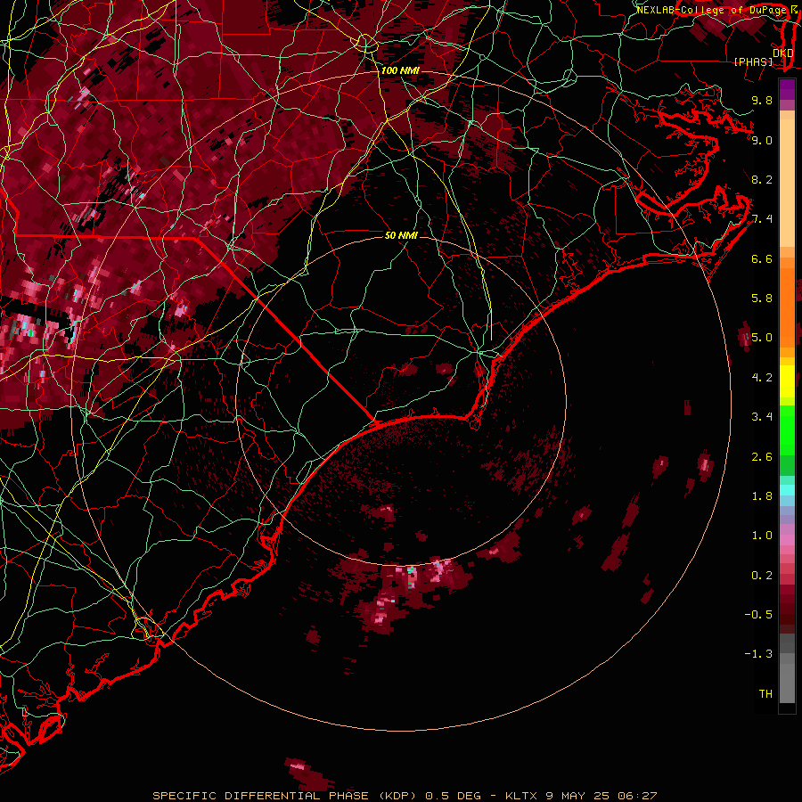Screen dimensions: 802x802
Task: Click the 50 NMI range ring label
Action: [x=401, y=235]
